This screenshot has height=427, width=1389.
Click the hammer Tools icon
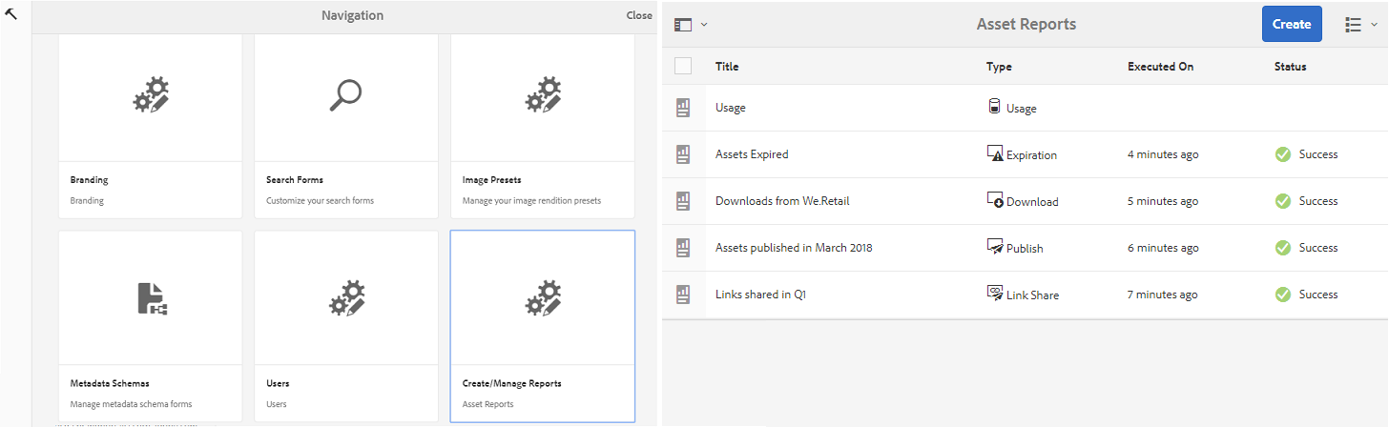pyautogui.click(x=11, y=13)
